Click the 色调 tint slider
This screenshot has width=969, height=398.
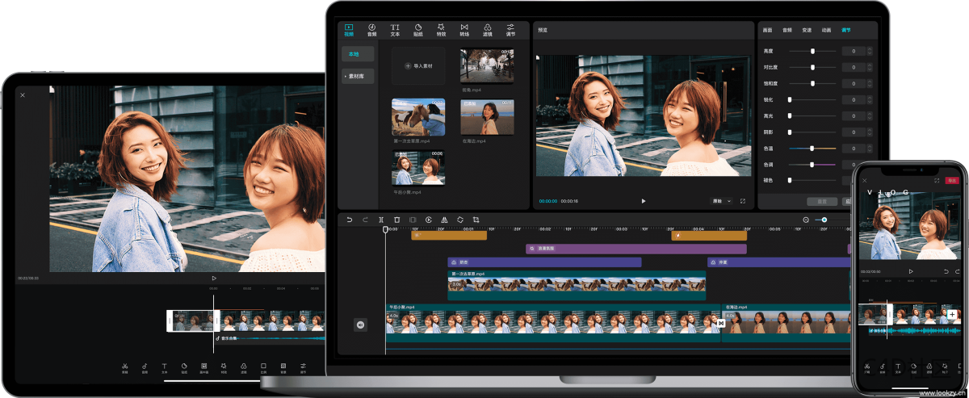[812, 165]
